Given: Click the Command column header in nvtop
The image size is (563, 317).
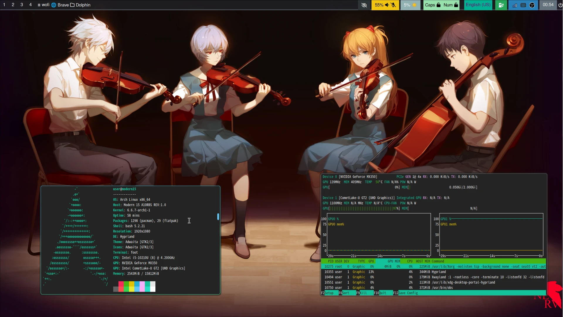Looking at the screenshot, I should click(x=438, y=261).
